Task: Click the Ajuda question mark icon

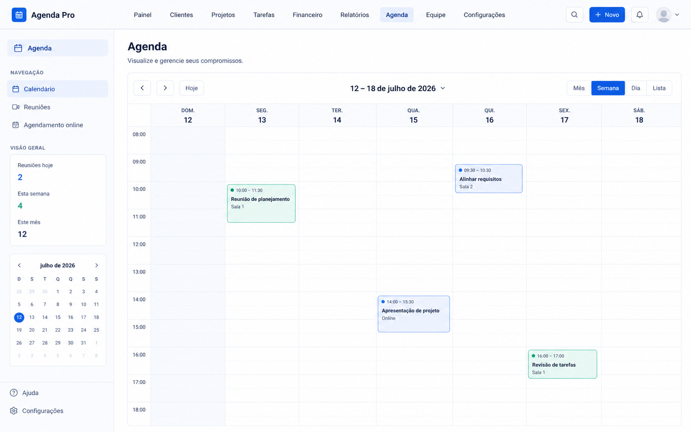Action: point(14,393)
